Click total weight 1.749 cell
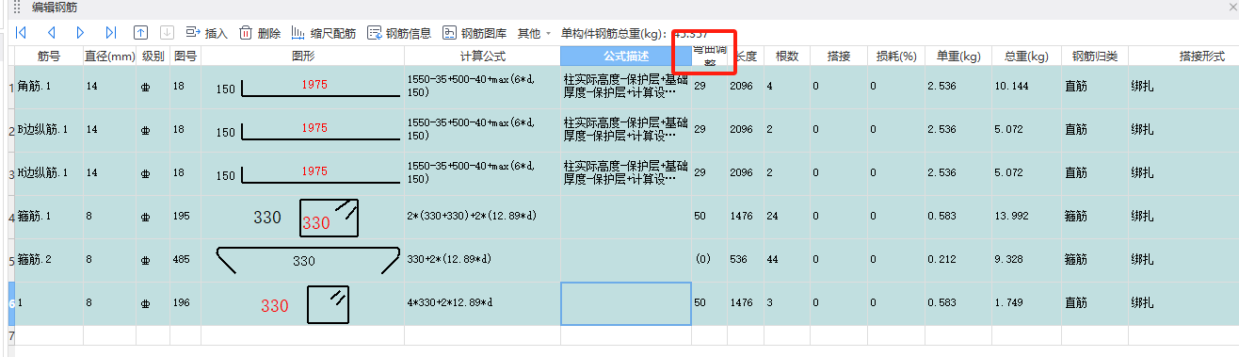The width and height of the screenshot is (1239, 357). click(x=1026, y=303)
